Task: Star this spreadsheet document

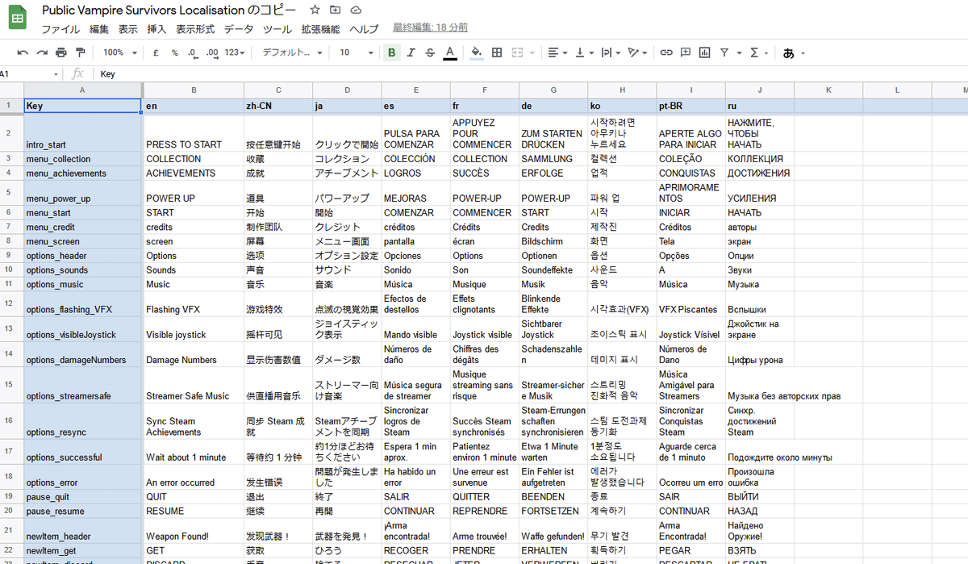Action: [x=315, y=10]
